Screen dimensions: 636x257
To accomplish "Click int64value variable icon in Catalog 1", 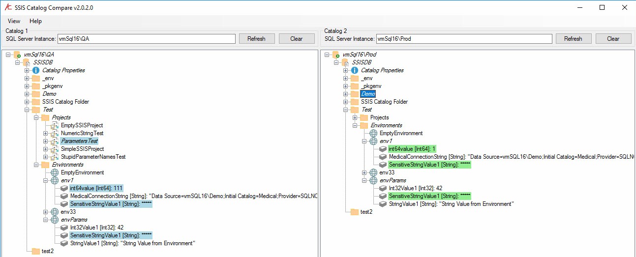I will click(x=64, y=188).
